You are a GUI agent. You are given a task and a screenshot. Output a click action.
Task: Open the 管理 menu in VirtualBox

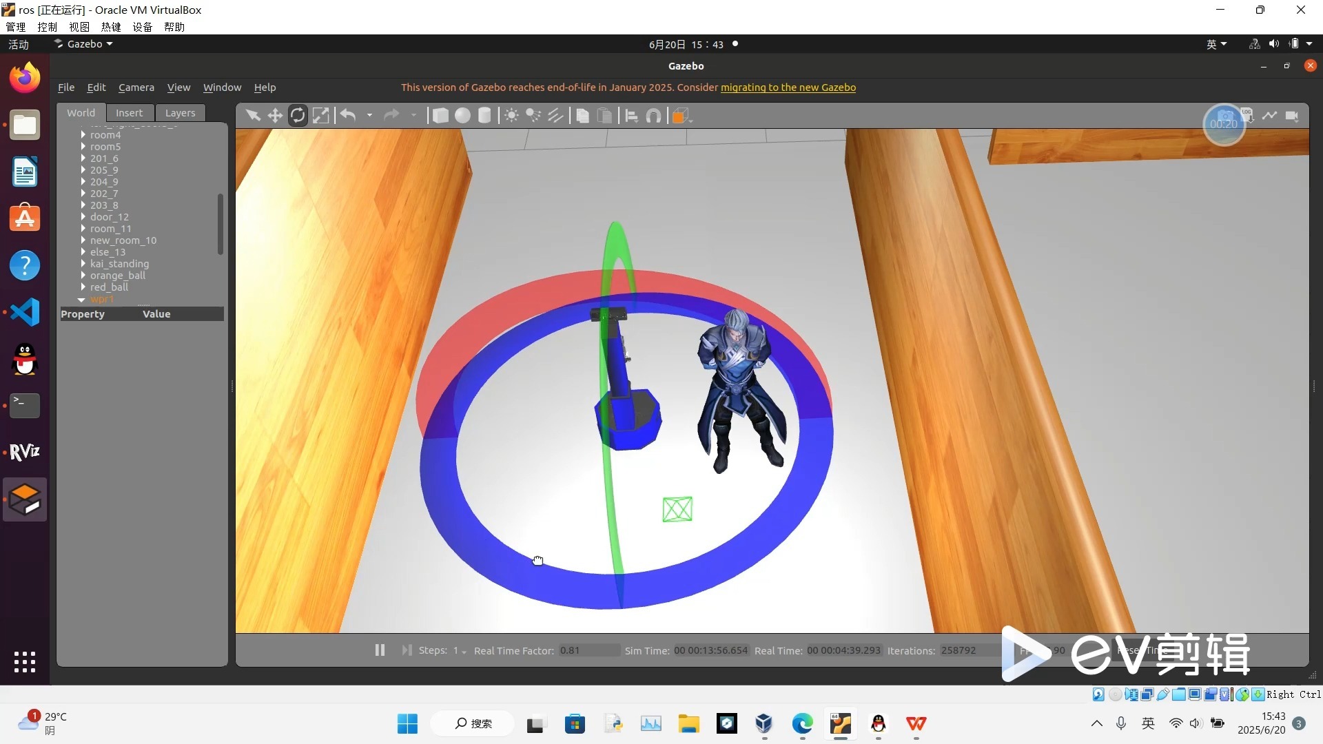(15, 27)
